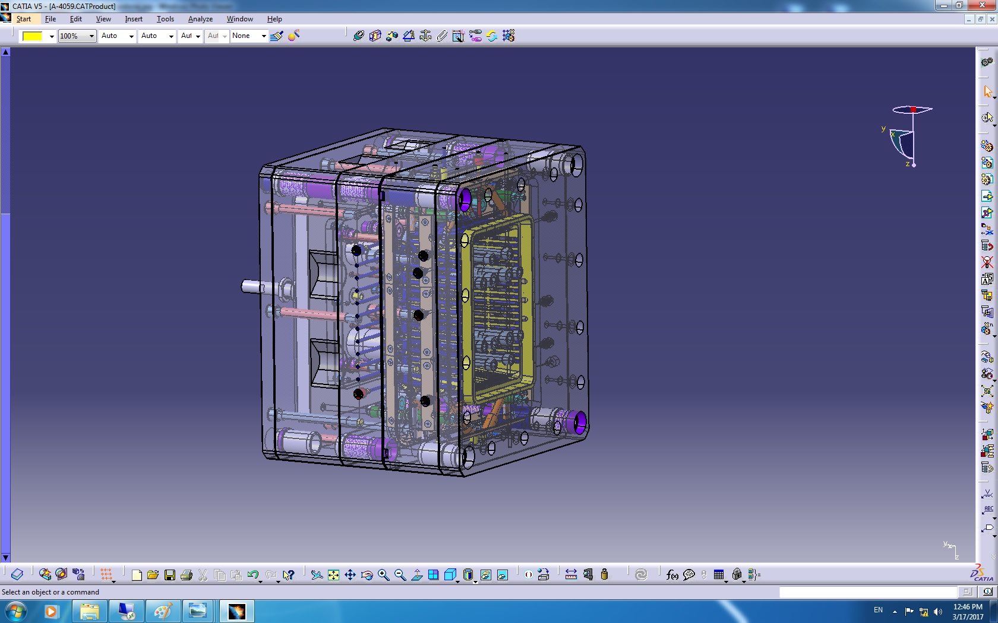Open the 100% opacity dropdown
Image resolution: width=998 pixels, height=623 pixels.
pos(91,36)
